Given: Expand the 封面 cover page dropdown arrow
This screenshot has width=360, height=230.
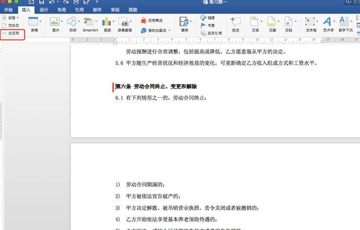Looking at the screenshot, I should pyautogui.click(x=17, y=17).
